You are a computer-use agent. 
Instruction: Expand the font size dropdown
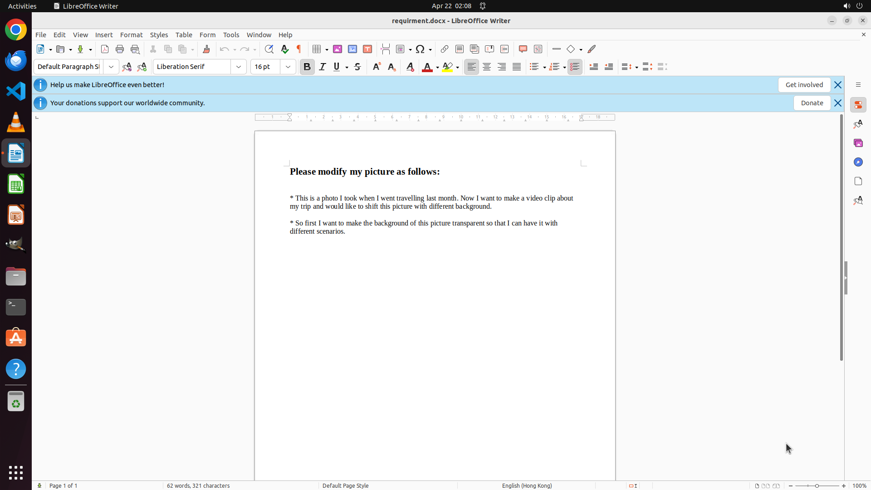pos(288,67)
